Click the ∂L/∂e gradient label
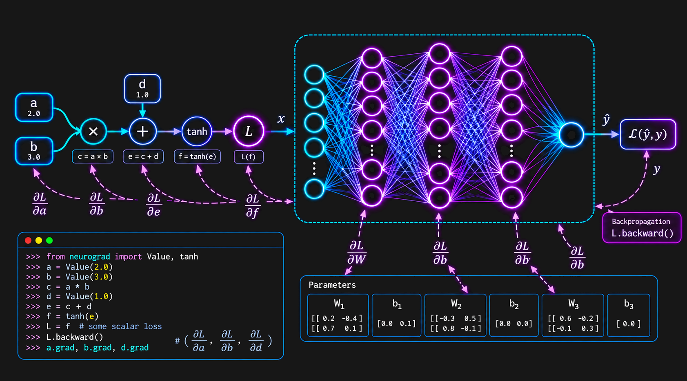 click(x=154, y=205)
